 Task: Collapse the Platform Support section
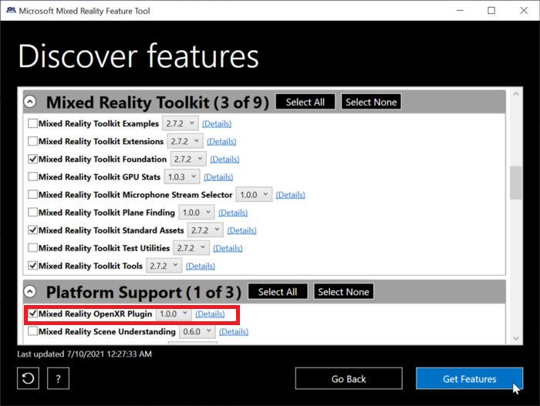[30, 291]
